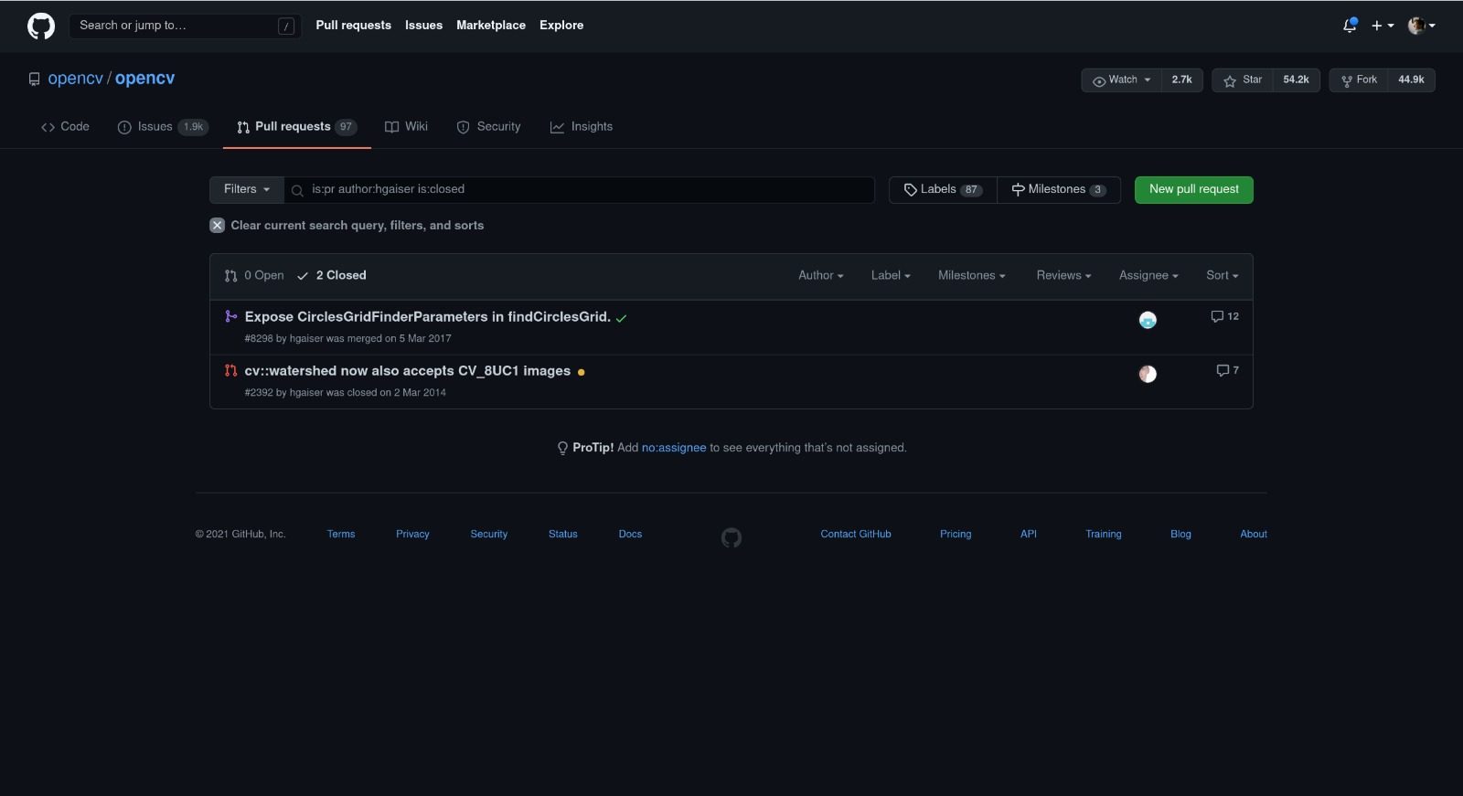Click the footer GitHub mark logo
The image size is (1463, 796).
[731, 537]
